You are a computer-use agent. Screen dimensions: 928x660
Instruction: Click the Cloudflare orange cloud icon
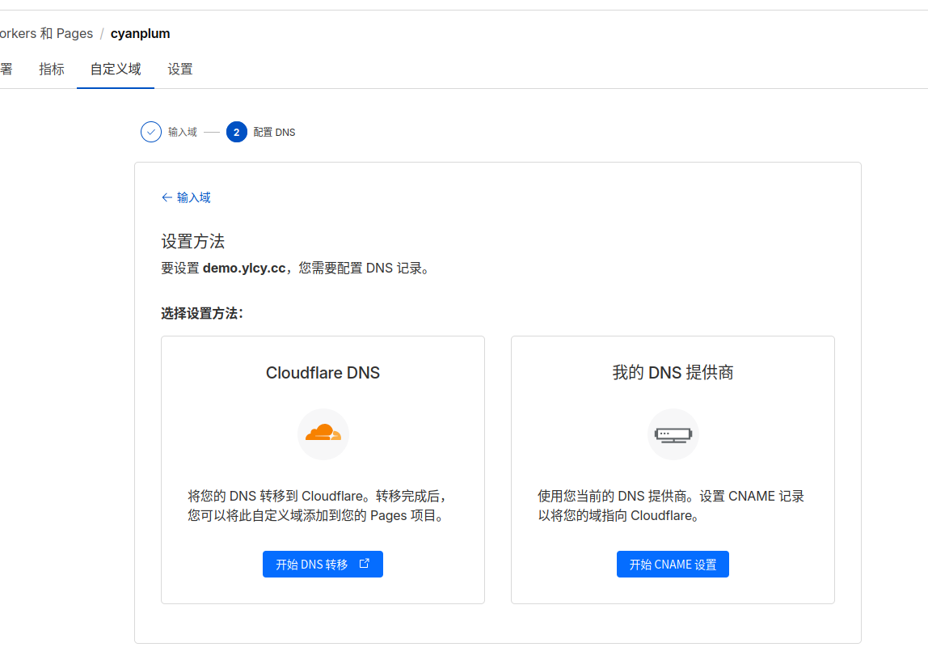pyautogui.click(x=323, y=434)
